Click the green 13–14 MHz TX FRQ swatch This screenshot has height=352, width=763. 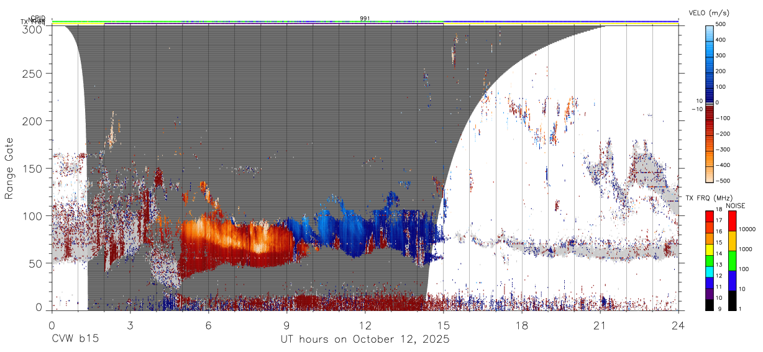[x=710, y=259]
